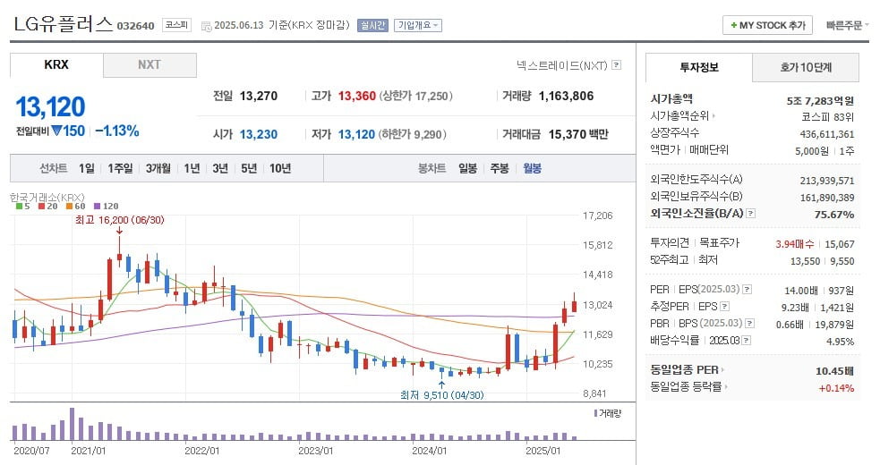Click the 한국거래소(KRX) chart label

coord(47,198)
